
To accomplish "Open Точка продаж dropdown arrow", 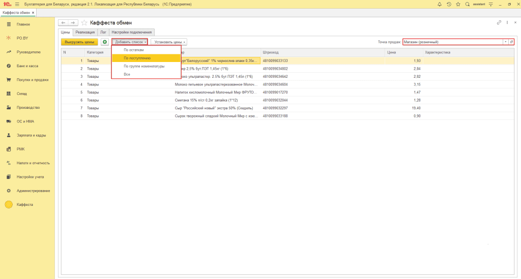I will pos(505,42).
